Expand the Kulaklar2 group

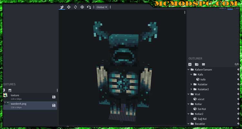[191, 89]
